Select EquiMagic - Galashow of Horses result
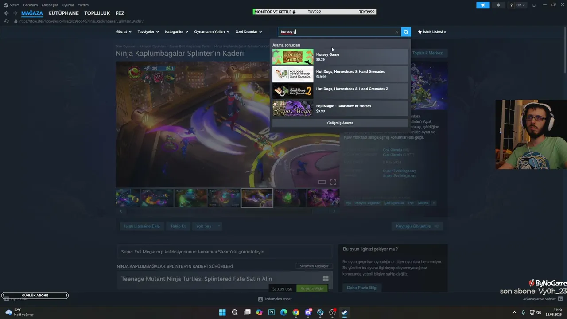Viewport: 567px width, 319px height. pyautogui.click(x=340, y=108)
